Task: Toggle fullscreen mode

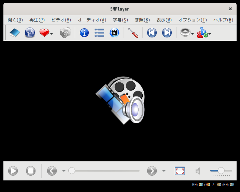Action: (180, 171)
